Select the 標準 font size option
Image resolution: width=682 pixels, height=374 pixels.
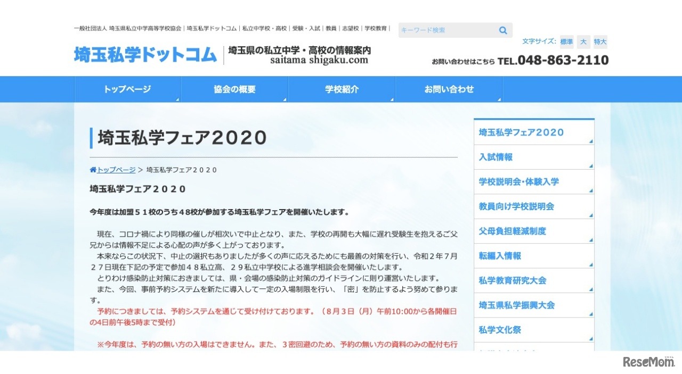566,41
